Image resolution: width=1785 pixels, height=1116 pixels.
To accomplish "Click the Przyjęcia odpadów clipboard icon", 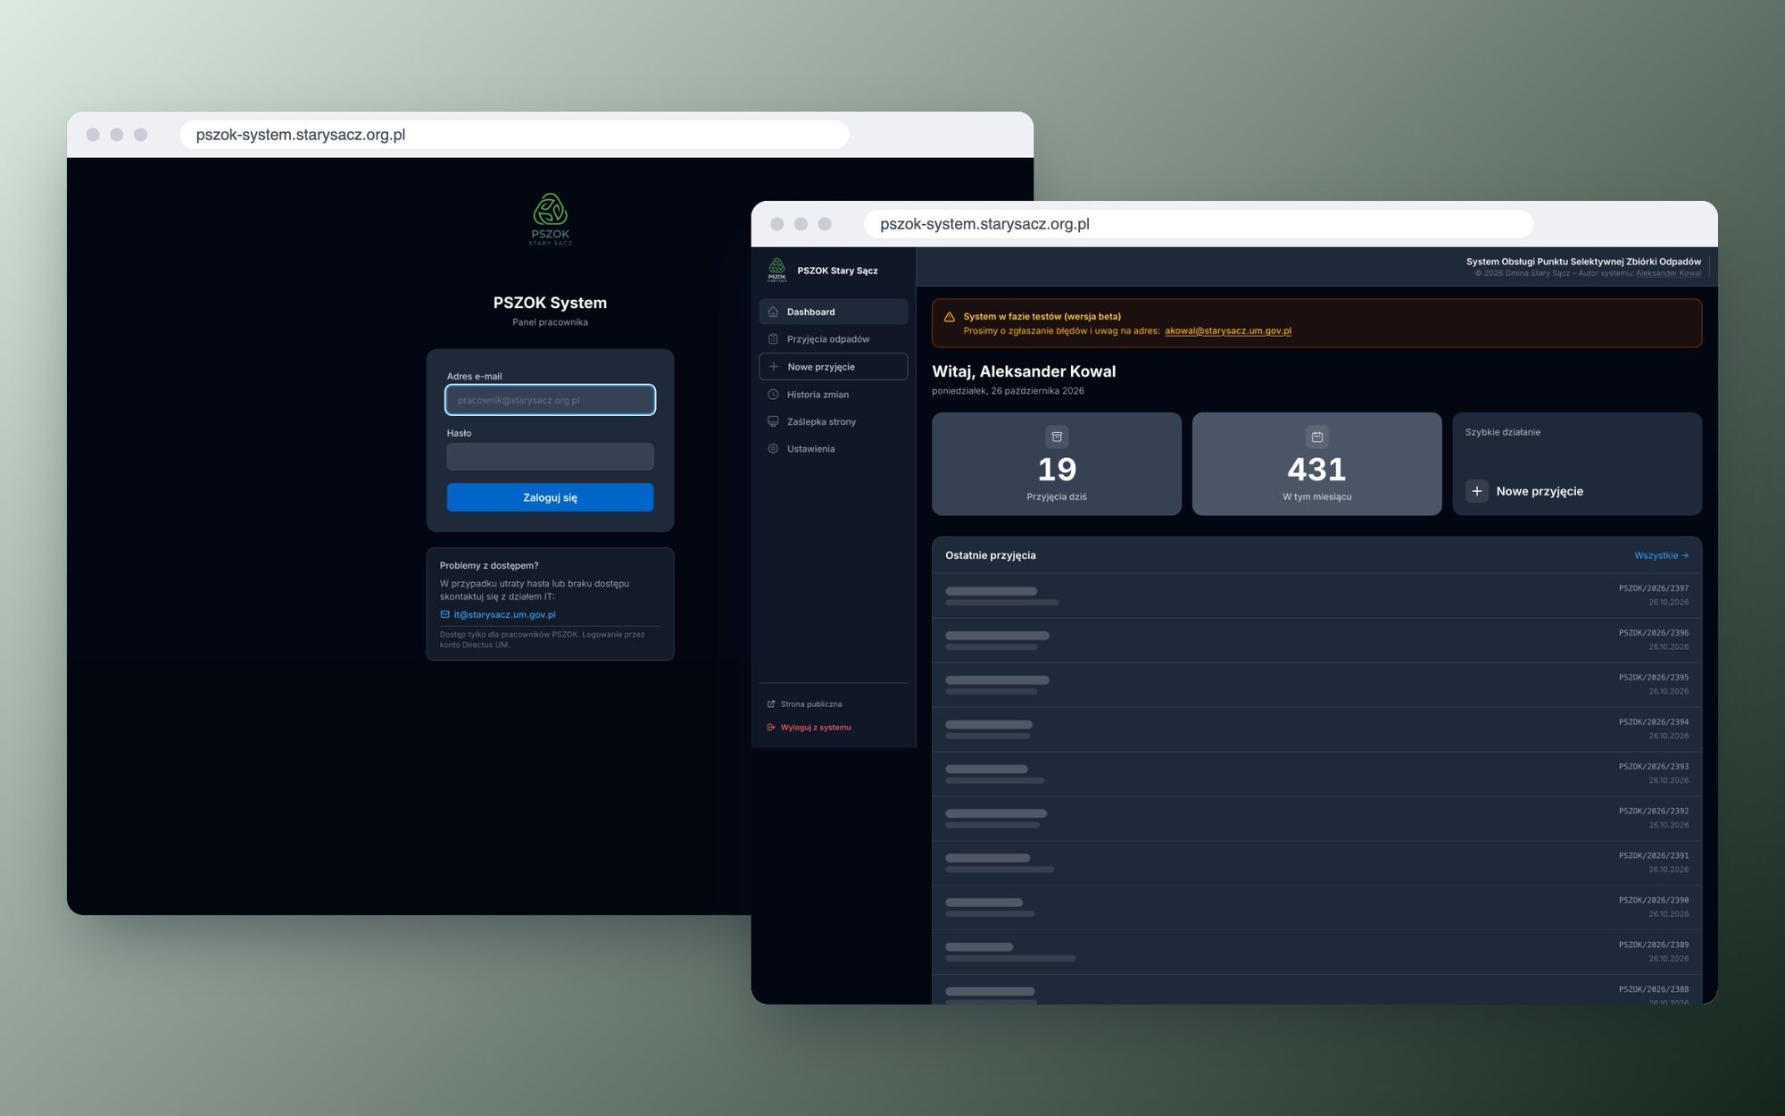I will click(x=773, y=339).
